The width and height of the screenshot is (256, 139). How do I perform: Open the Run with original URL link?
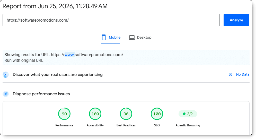24,60
